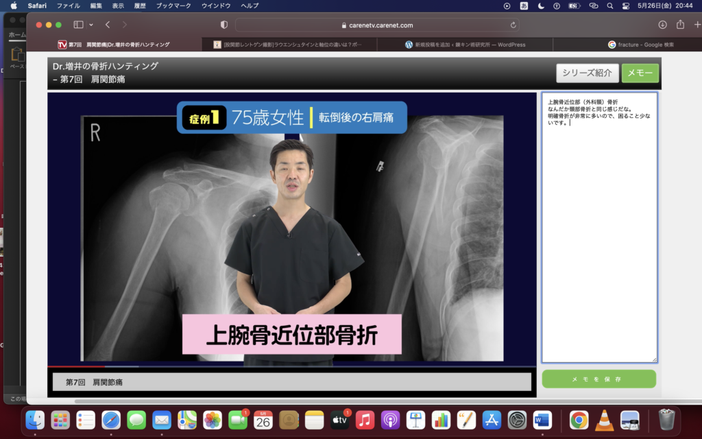
Task: Click inside the memo text area
Action: (598, 240)
